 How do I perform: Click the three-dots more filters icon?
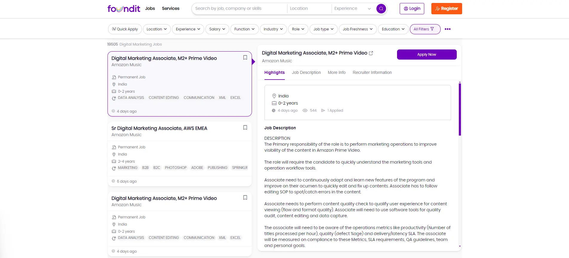coord(447,29)
